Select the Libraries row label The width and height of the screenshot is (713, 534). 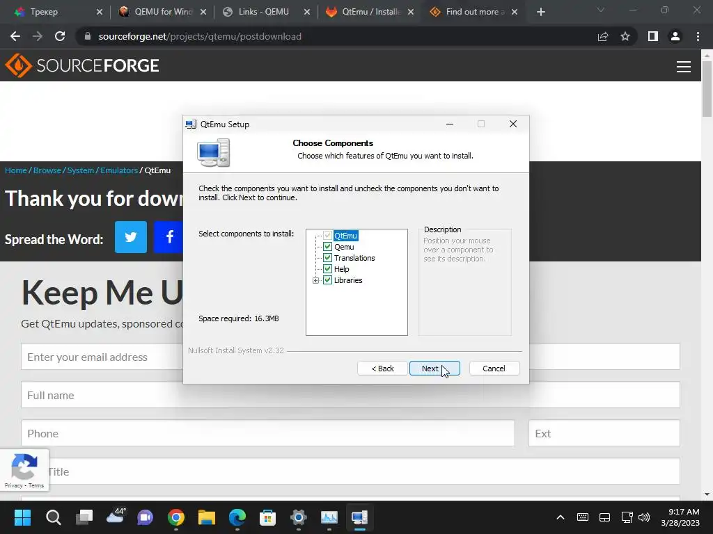tap(348, 280)
